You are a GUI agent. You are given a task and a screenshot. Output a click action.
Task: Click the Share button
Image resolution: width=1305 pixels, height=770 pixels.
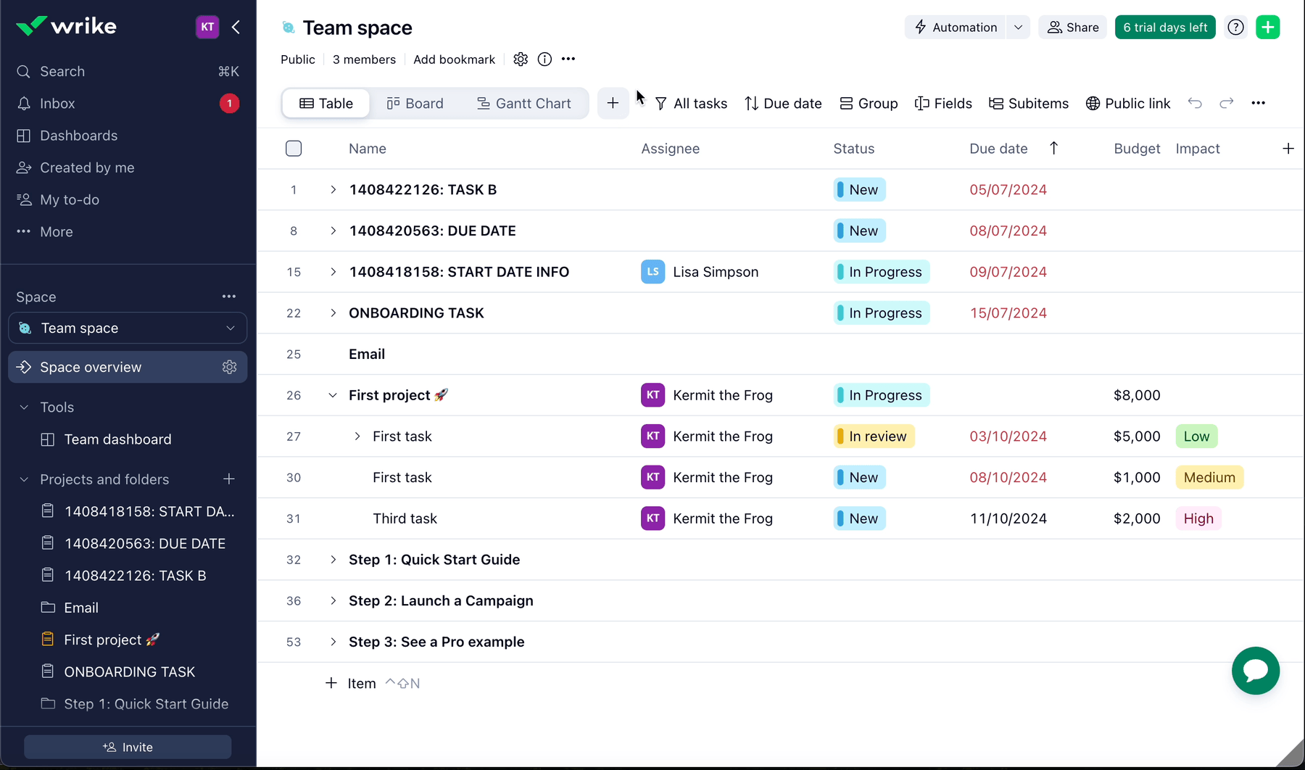point(1072,28)
